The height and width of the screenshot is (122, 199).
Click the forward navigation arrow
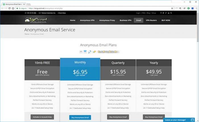pos(6,8)
